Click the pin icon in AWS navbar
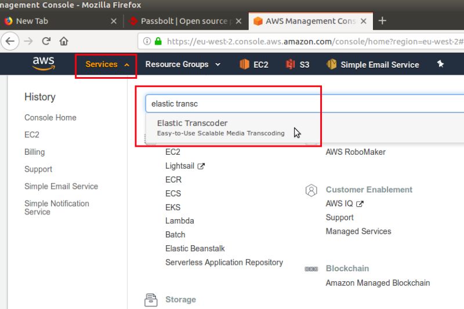The width and height of the screenshot is (464, 309). (x=440, y=64)
